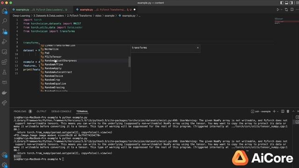Open changes compare icon in editor toolbar
Image resolution: width=299 pixels, height=168 pixels.
click(286, 9)
